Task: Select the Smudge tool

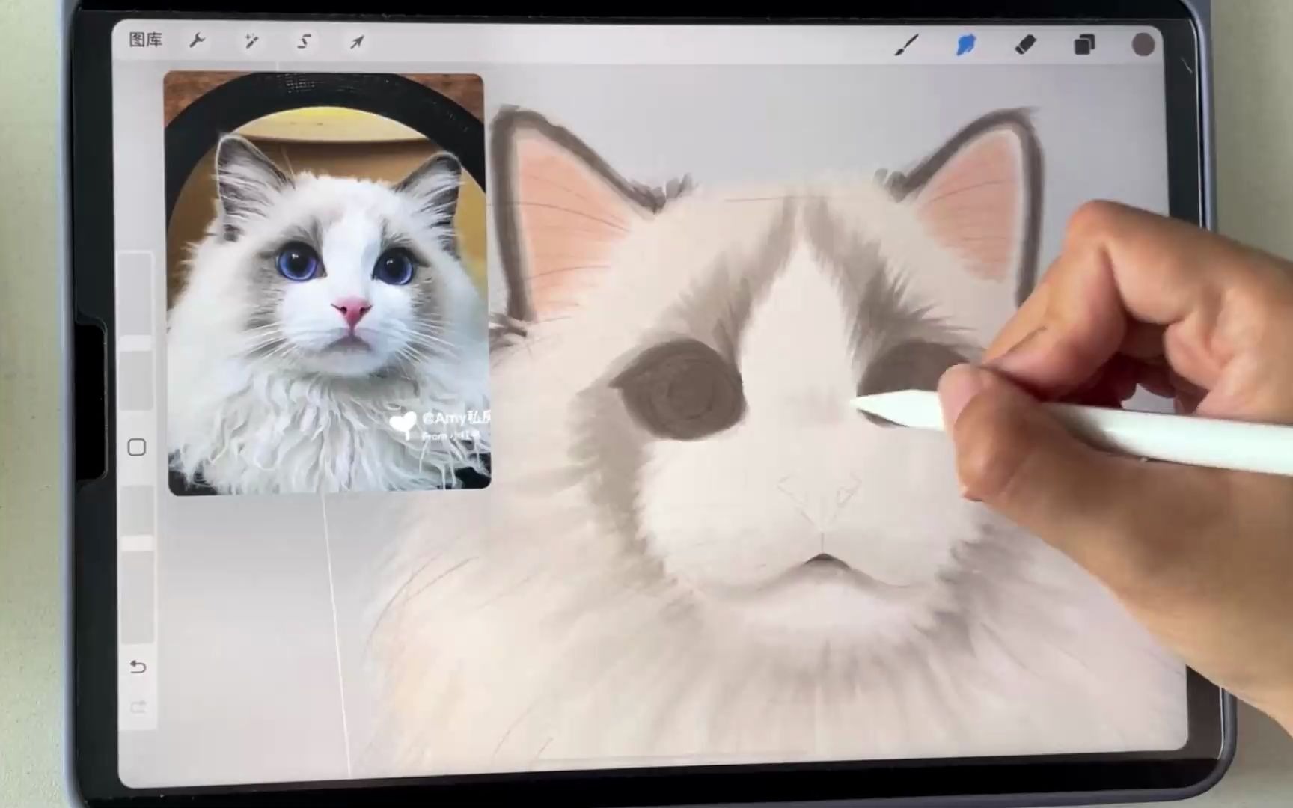Action: [966, 45]
